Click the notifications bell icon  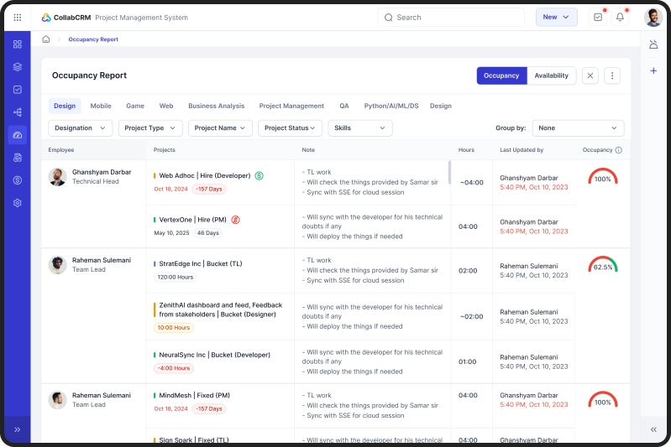(620, 17)
